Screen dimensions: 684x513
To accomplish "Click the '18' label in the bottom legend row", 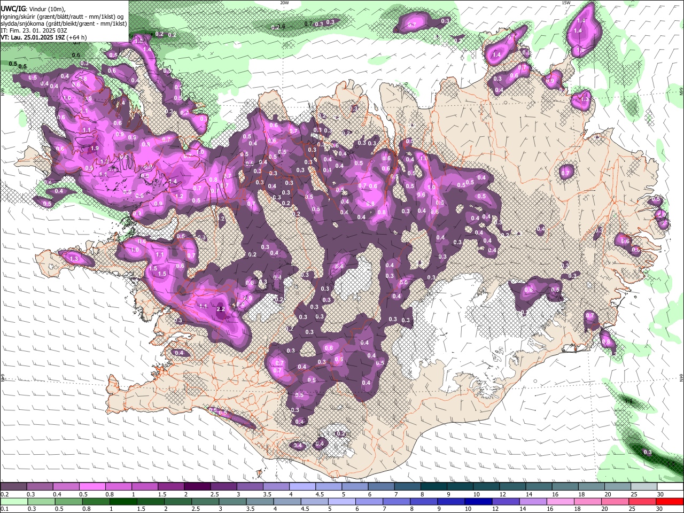I will pyautogui.click(x=577, y=509).
